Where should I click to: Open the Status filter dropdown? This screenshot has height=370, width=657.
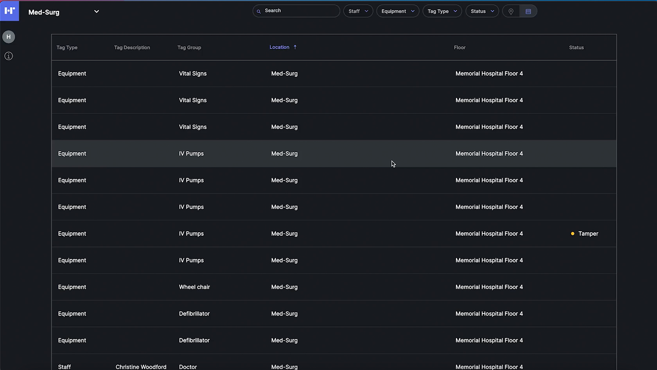point(482,11)
